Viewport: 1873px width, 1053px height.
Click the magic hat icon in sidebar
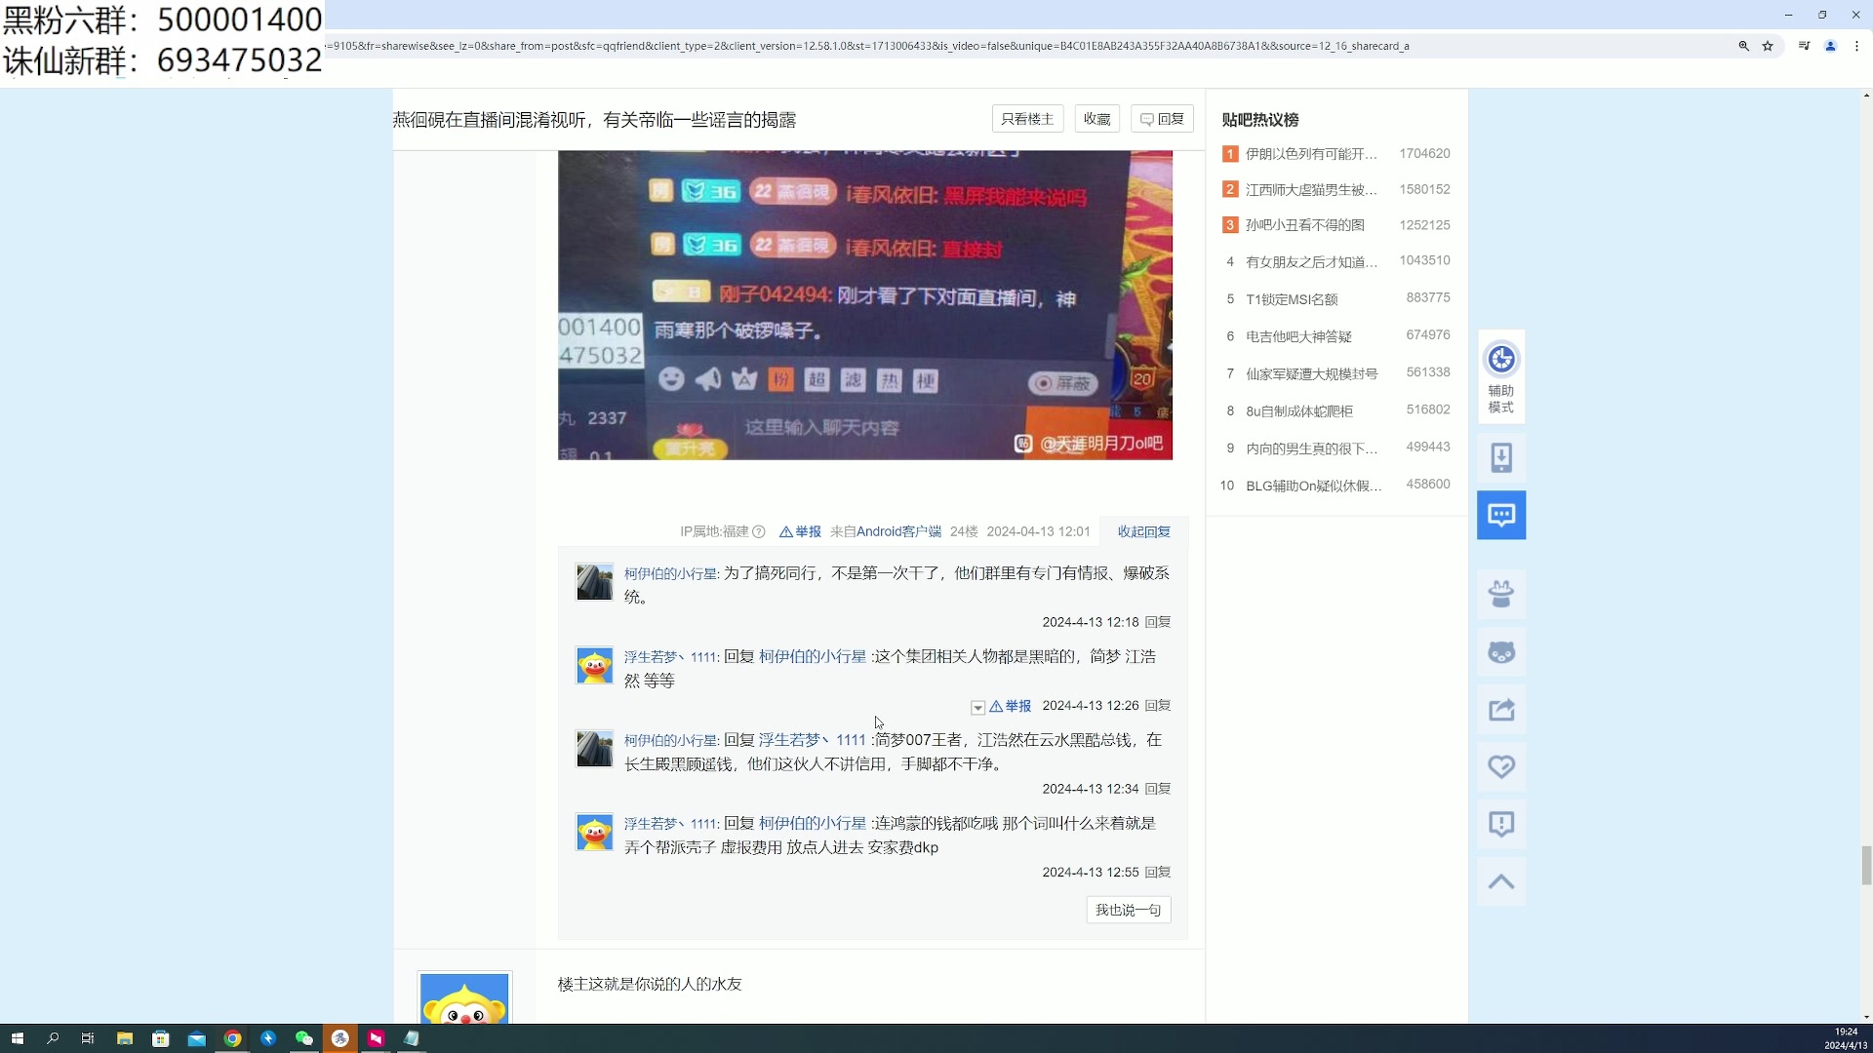click(x=1500, y=594)
